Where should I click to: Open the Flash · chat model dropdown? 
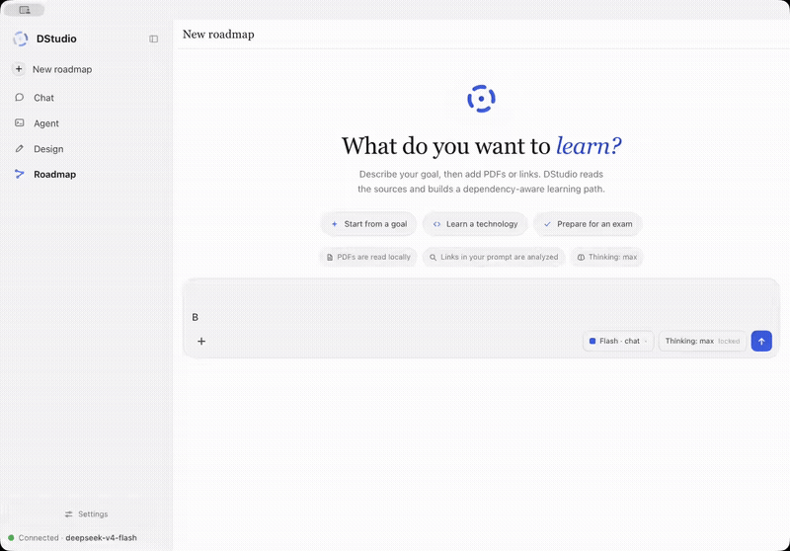coord(618,341)
